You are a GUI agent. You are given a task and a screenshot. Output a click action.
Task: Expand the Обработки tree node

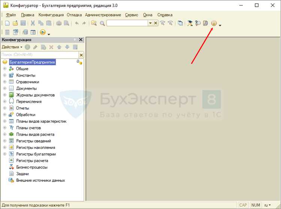(x=4, y=115)
